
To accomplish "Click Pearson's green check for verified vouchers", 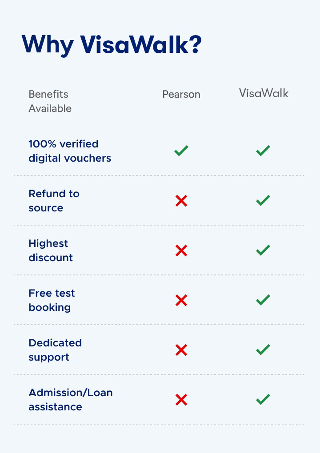I will pos(181,151).
